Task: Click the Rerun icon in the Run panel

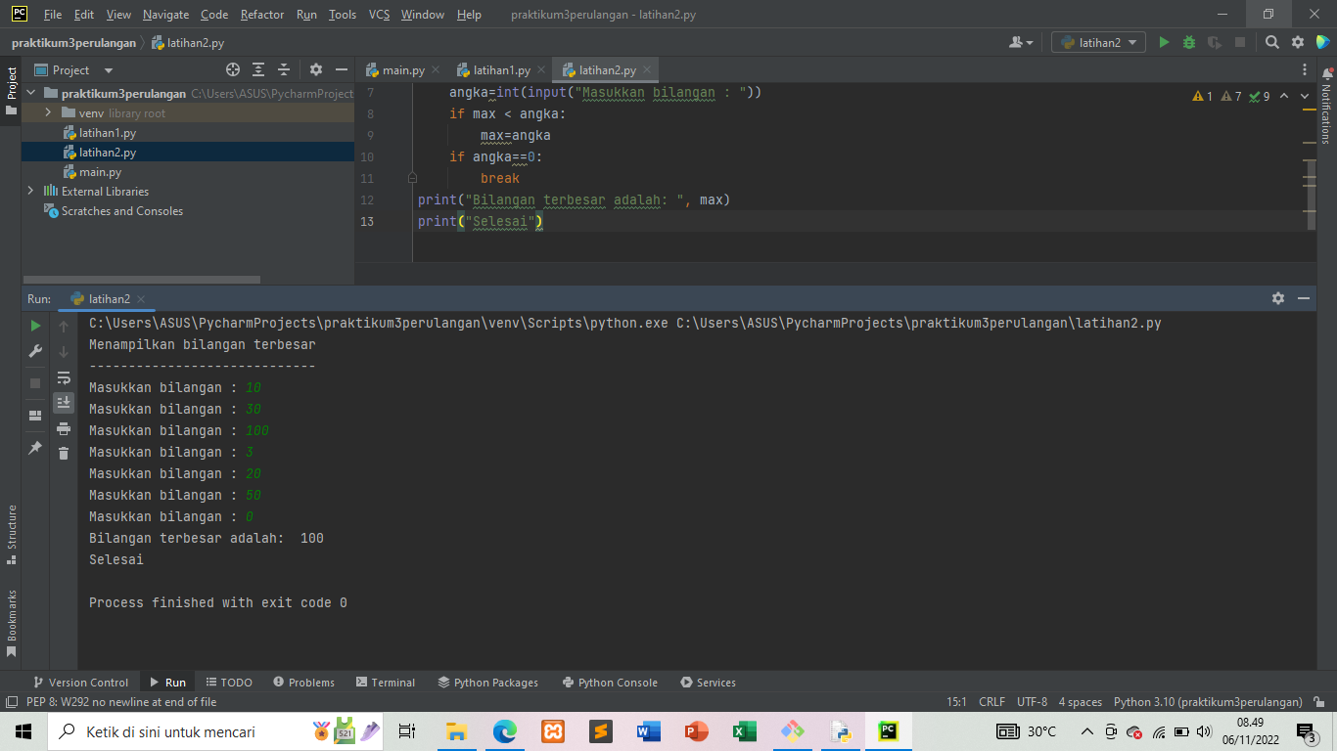Action: click(x=35, y=324)
